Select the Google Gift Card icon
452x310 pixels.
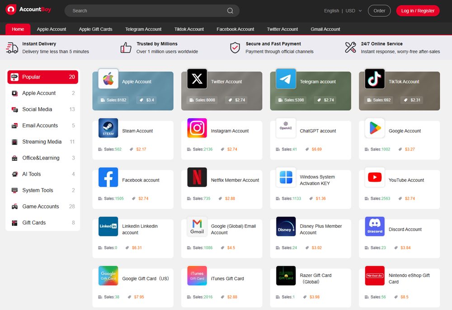point(108,276)
